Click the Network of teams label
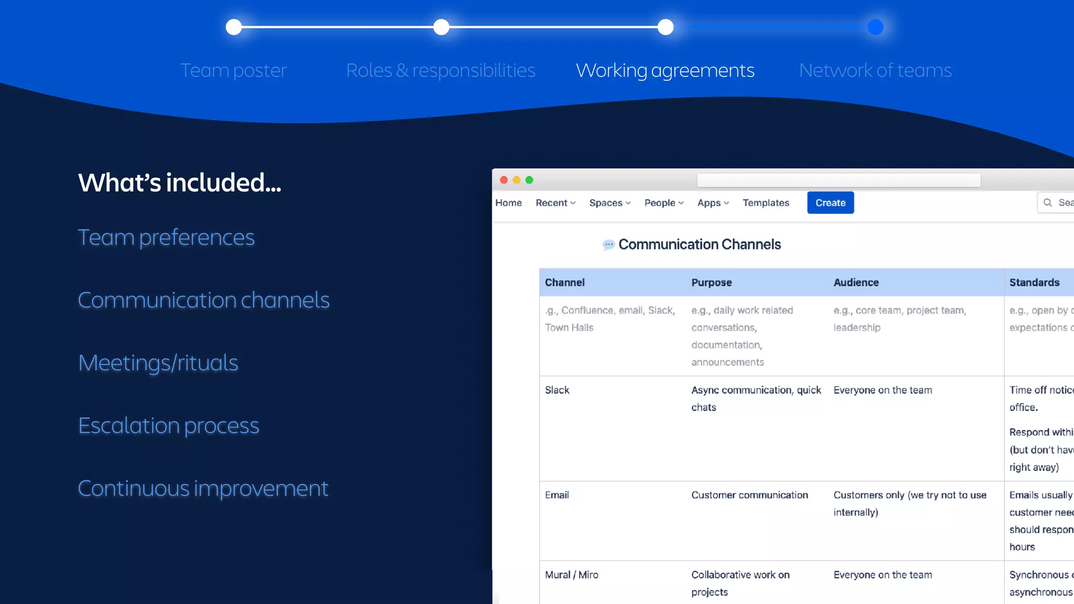This screenshot has width=1074, height=604. (875, 70)
